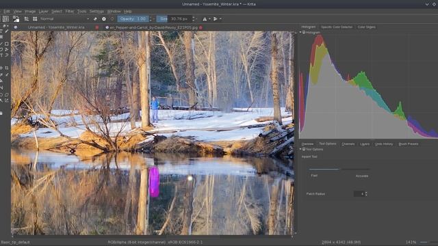
Task: Click the brush Size slider
Action: pyautogui.click(x=174, y=19)
